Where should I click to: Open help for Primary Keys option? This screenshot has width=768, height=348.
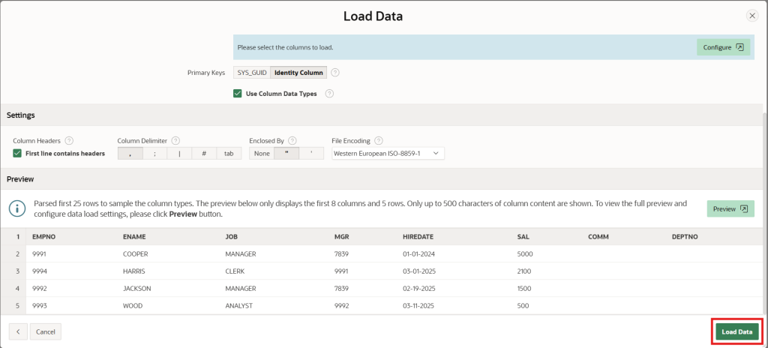point(335,73)
